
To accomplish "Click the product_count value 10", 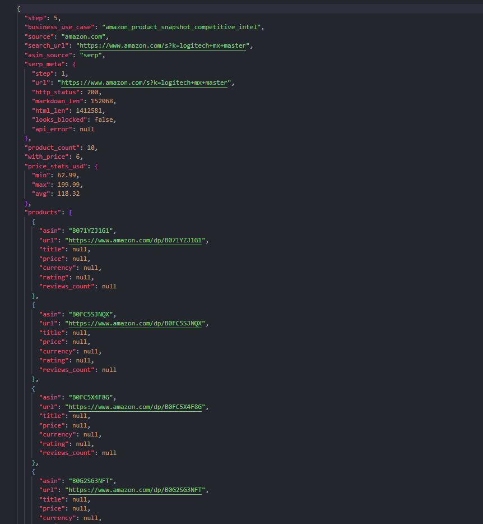I will pyautogui.click(x=91, y=148).
